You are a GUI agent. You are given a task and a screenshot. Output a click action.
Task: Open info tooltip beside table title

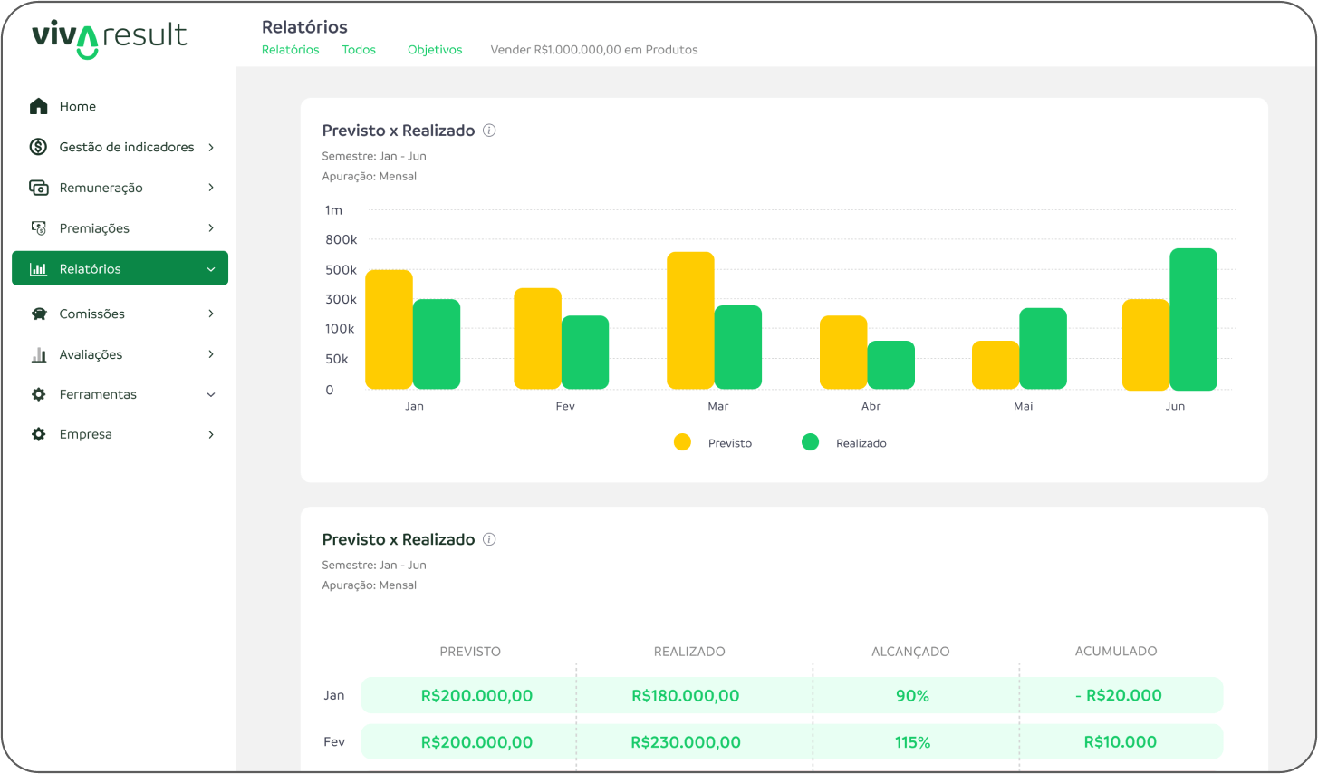click(489, 539)
